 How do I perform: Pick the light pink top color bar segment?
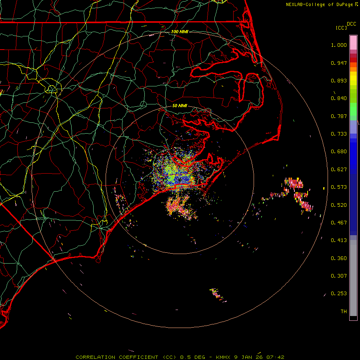pos(353,43)
